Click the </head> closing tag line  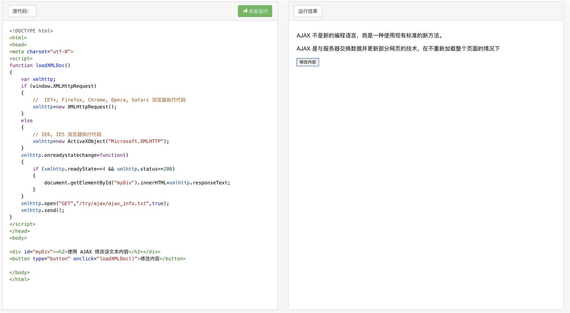[x=20, y=231]
